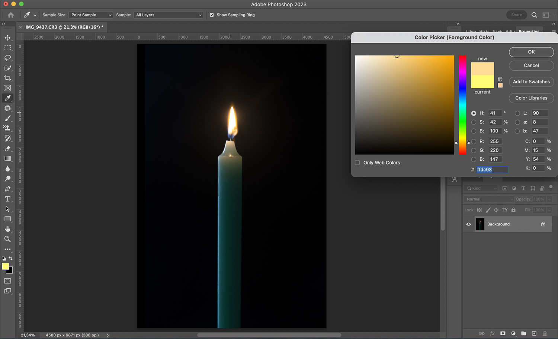Click the layer lock icon on Background

click(x=543, y=224)
